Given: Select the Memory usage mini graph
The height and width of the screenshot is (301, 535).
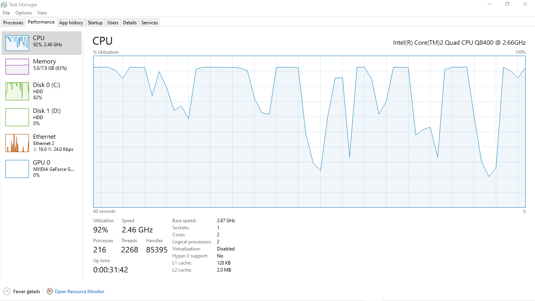Looking at the screenshot, I should point(17,67).
